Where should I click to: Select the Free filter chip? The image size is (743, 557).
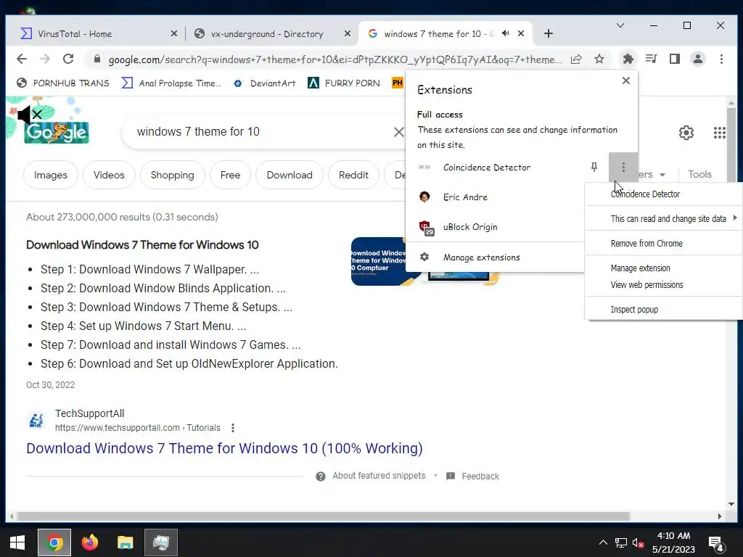(230, 175)
